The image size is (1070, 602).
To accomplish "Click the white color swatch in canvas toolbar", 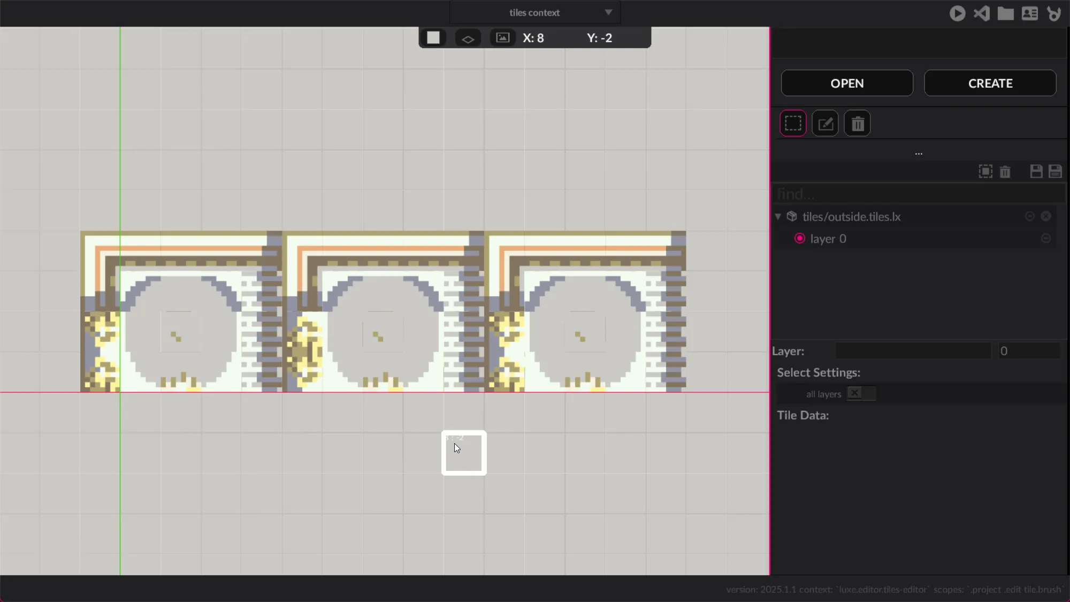I will (433, 38).
